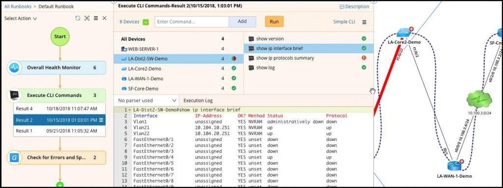Add a node with green plus icon
Viewport: 503px width, 188px height.
[x=59, y=185]
